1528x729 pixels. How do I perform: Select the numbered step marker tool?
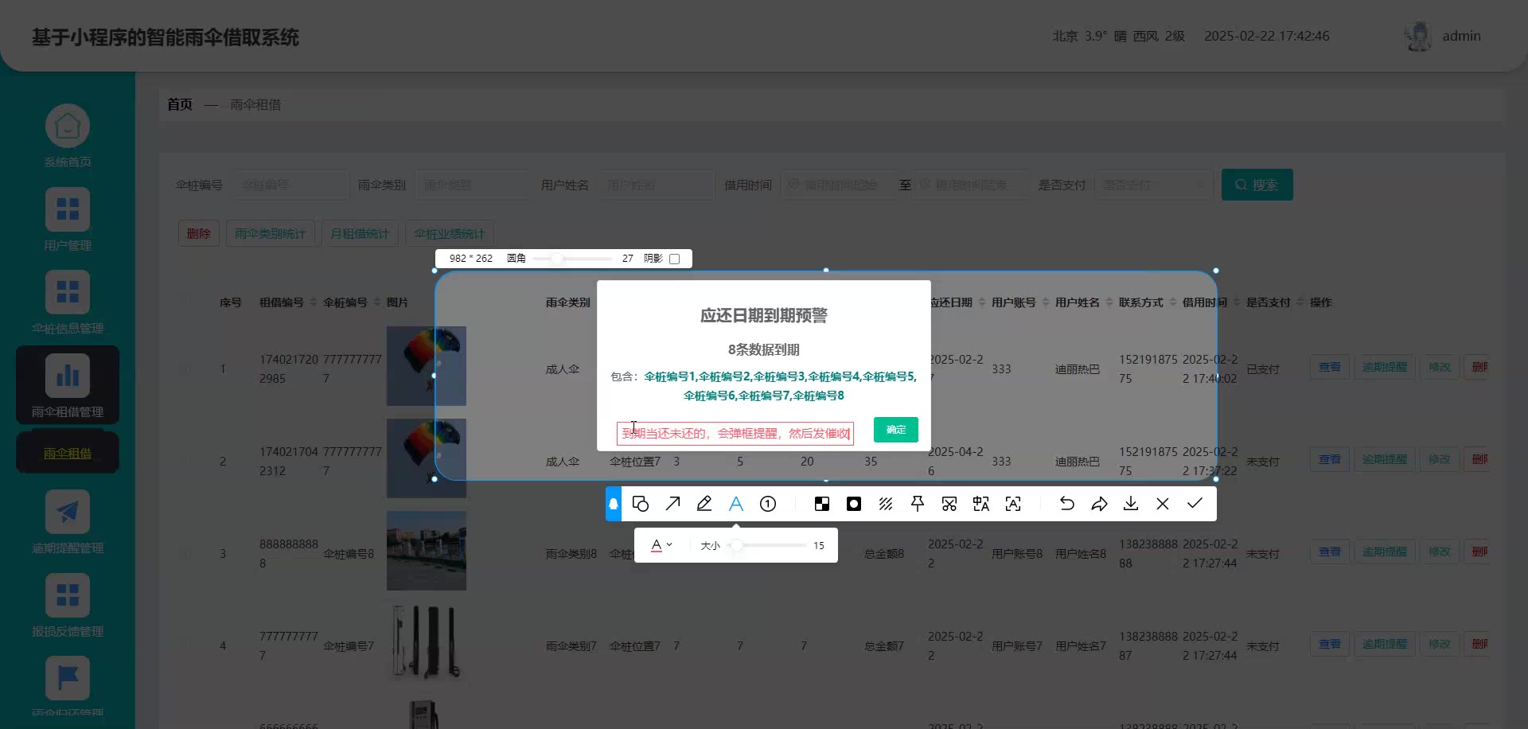(x=768, y=504)
